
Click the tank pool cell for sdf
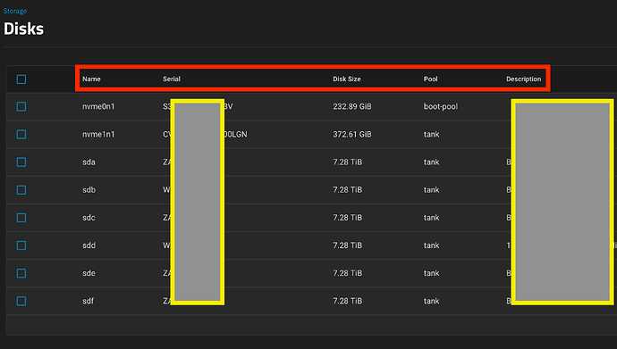(431, 301)
